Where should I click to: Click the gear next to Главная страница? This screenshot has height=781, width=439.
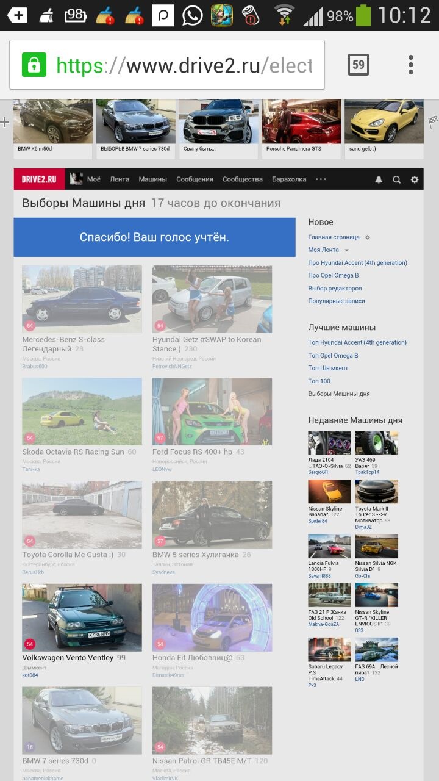368,237
